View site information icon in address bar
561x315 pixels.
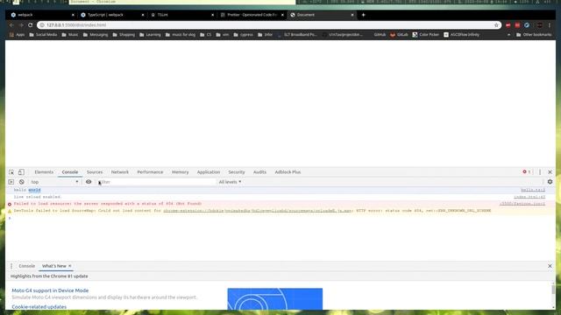pos(42,25)
